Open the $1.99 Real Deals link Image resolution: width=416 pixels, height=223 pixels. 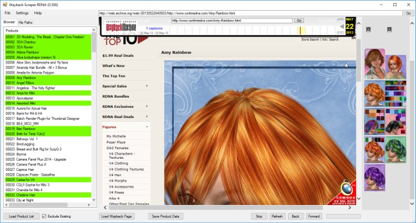[x=118, y=56]
